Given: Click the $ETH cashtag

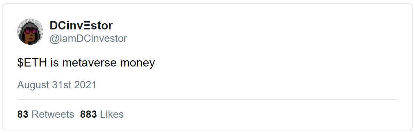Looking at the screenshot, I should [32, 63].
